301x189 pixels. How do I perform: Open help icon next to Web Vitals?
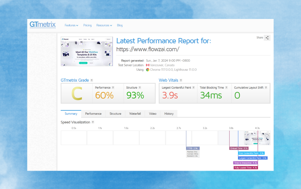tap(181, 80)
